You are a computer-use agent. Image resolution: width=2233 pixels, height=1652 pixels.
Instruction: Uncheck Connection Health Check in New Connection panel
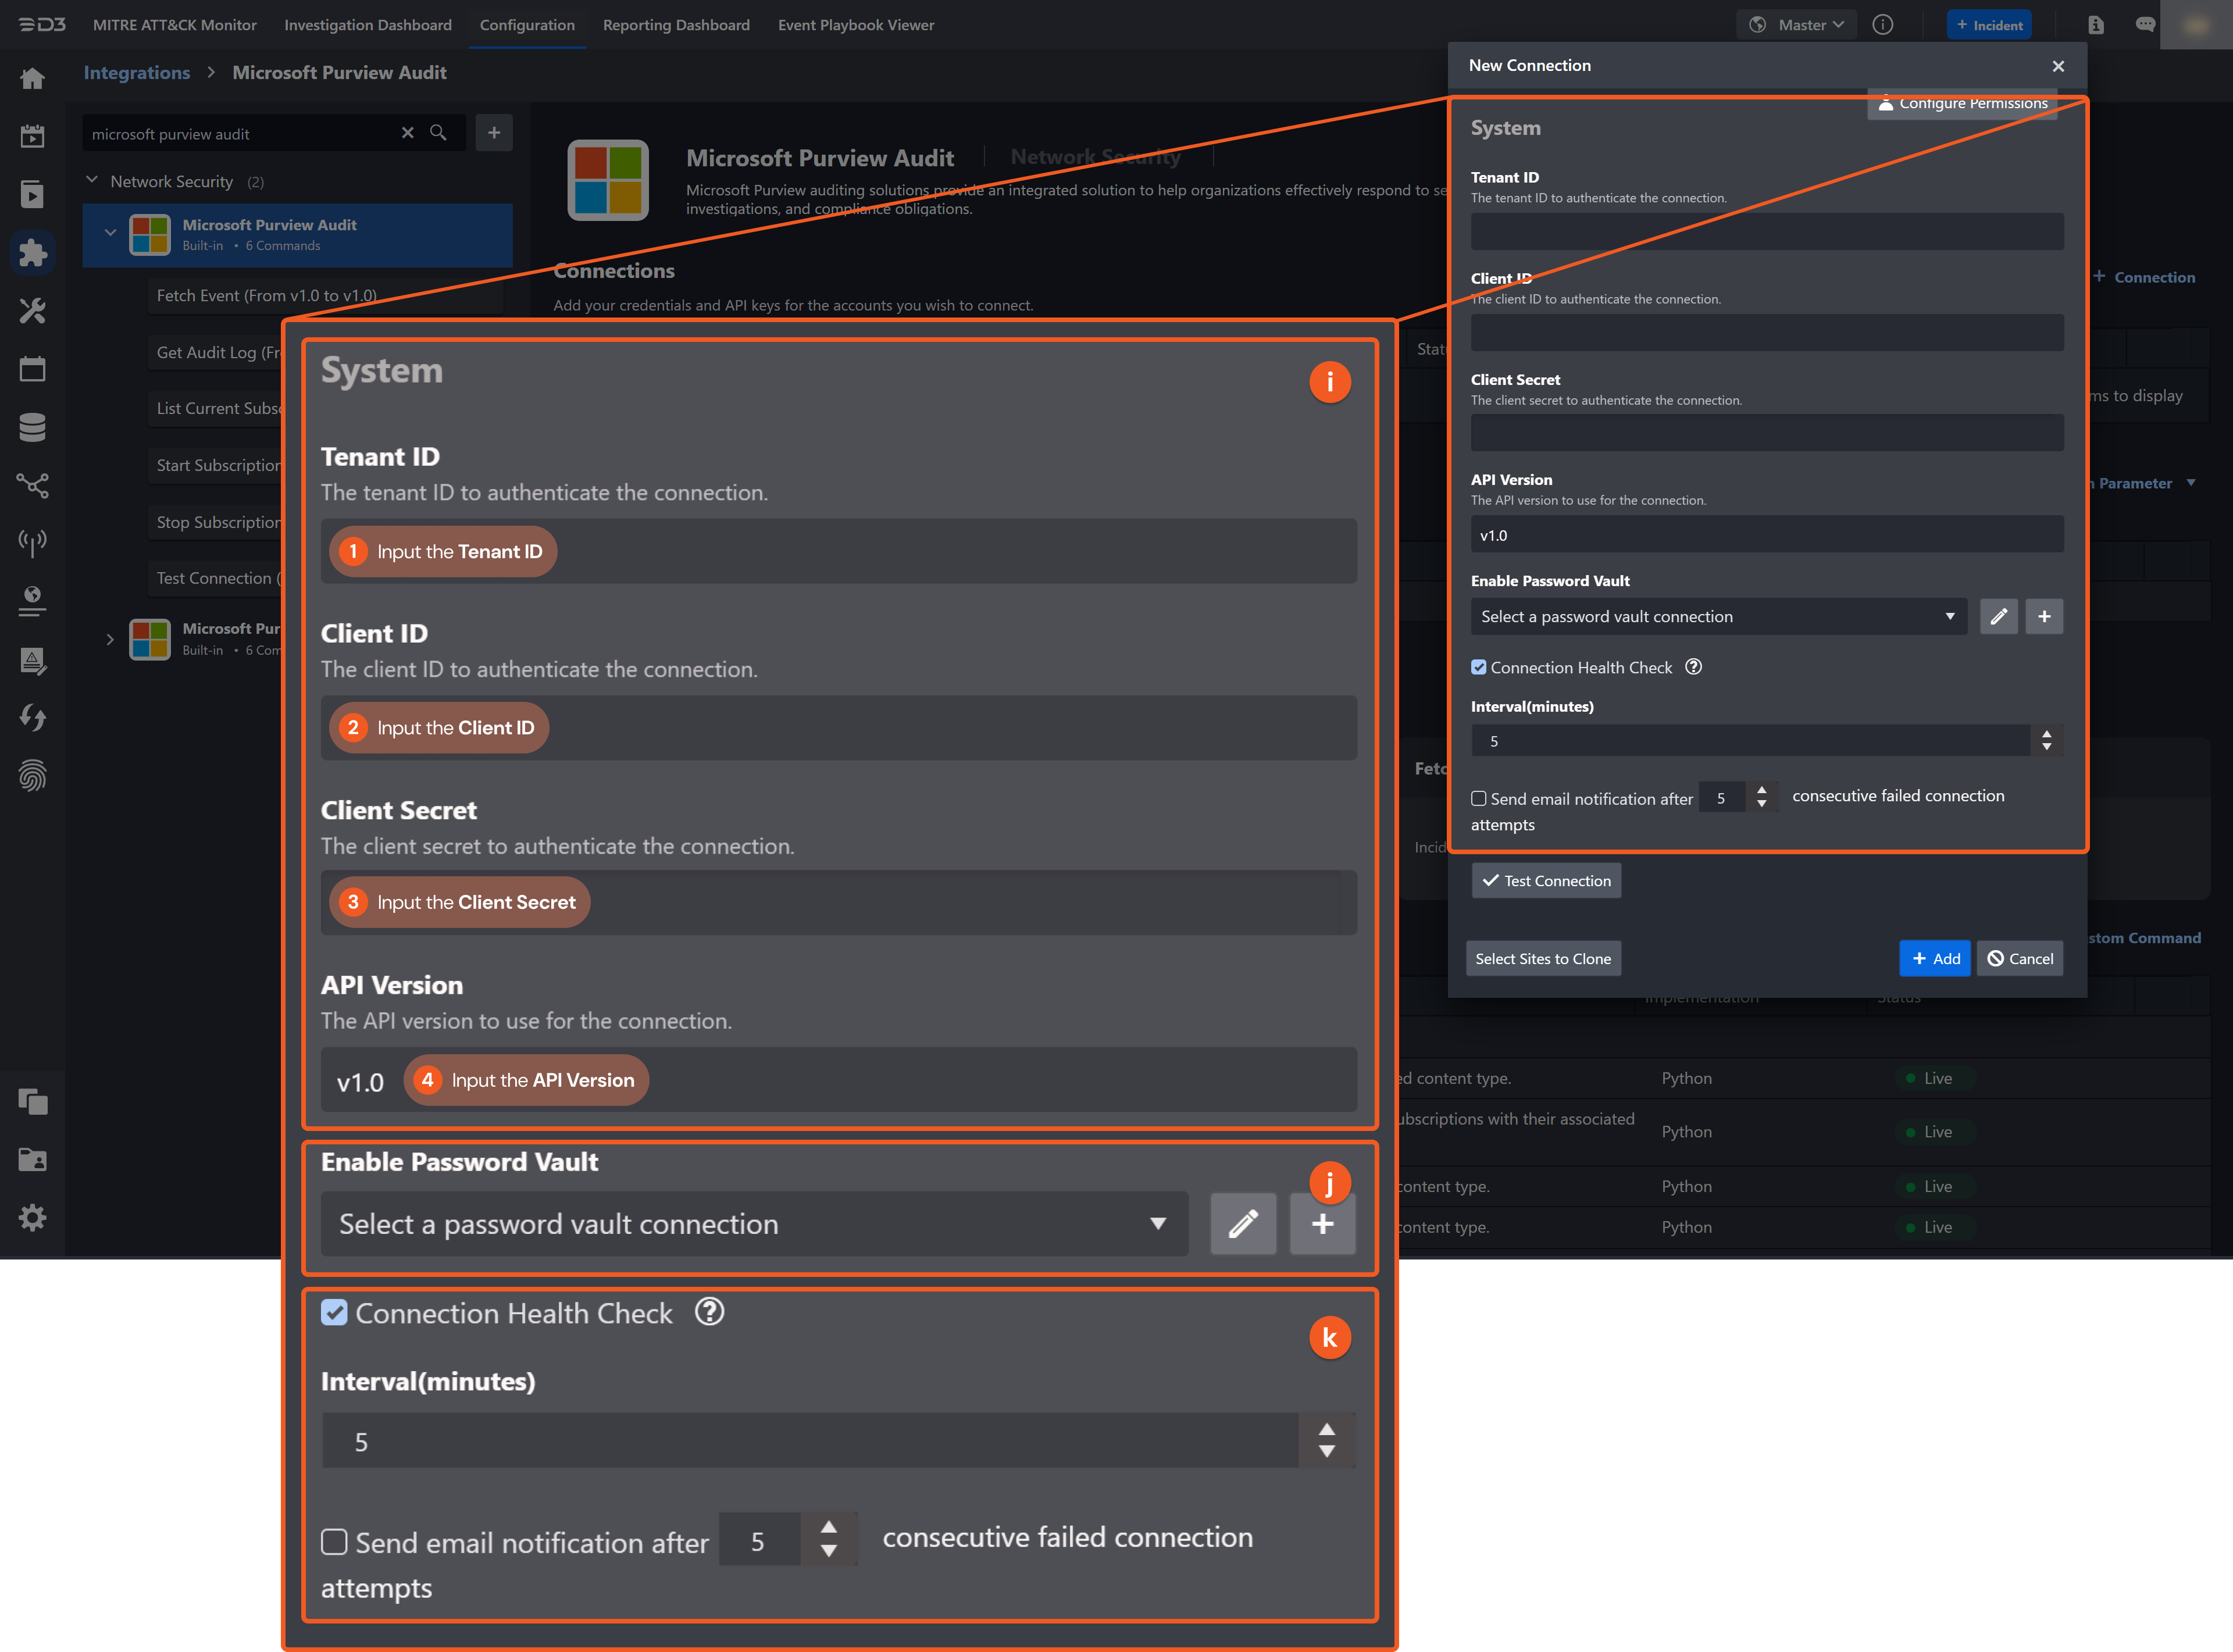[1479, 667]
